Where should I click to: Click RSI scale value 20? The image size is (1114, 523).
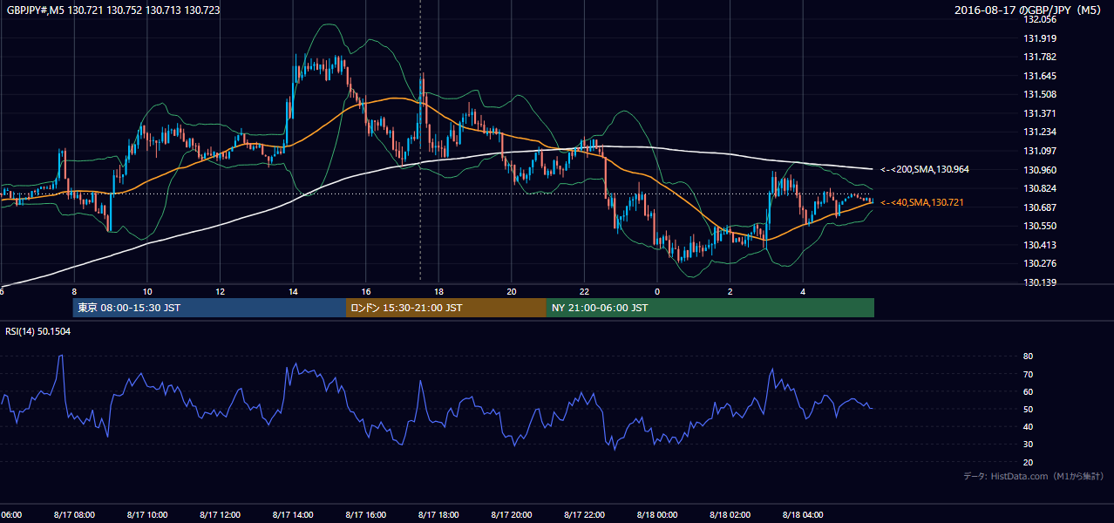[1029, 462]
